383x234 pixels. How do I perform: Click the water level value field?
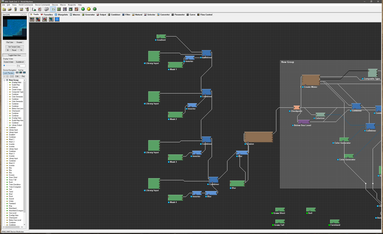click(x=21, y=66)
